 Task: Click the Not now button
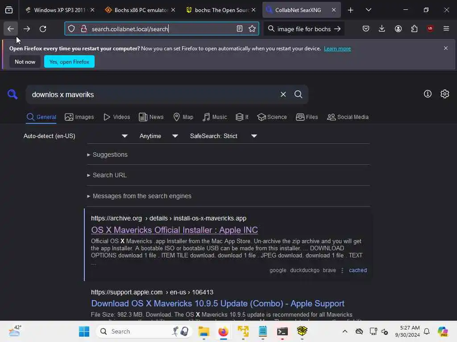click(25, 61)
